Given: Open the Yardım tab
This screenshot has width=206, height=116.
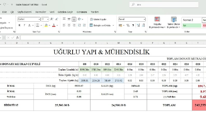Looking at the screenshot, I should click(x=95, y=12).
